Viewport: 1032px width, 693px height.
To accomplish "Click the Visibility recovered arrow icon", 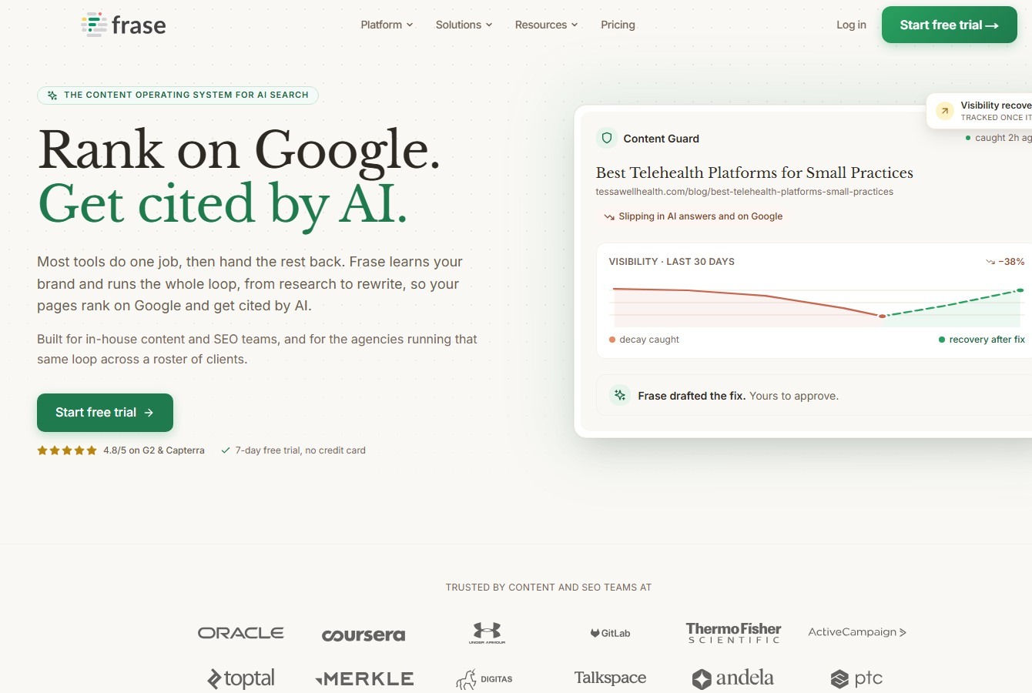I will click(x=944, y=111).
